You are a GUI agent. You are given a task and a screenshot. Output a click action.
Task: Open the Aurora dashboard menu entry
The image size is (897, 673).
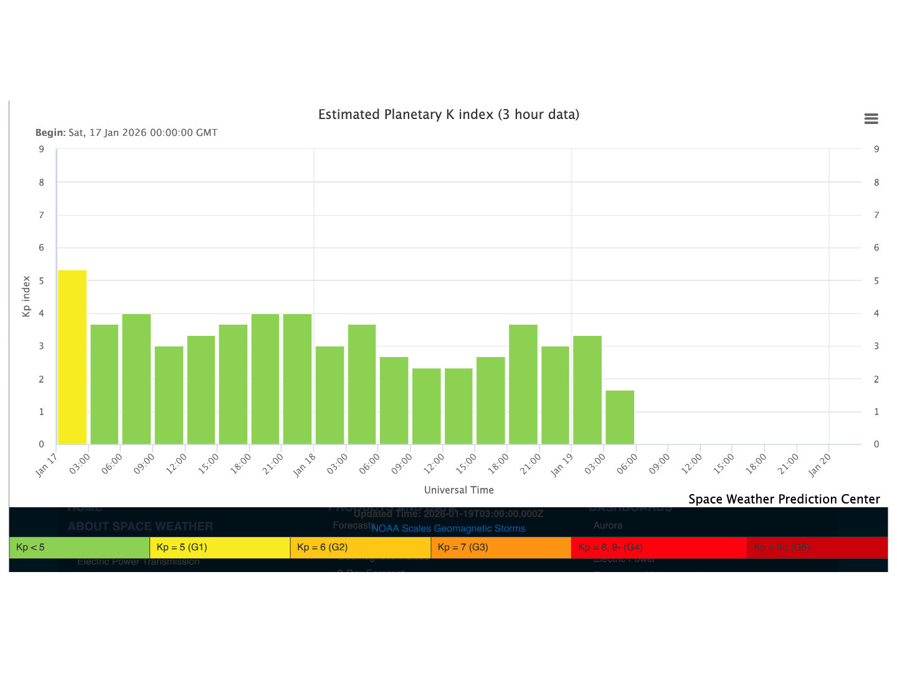click(607, 525)
